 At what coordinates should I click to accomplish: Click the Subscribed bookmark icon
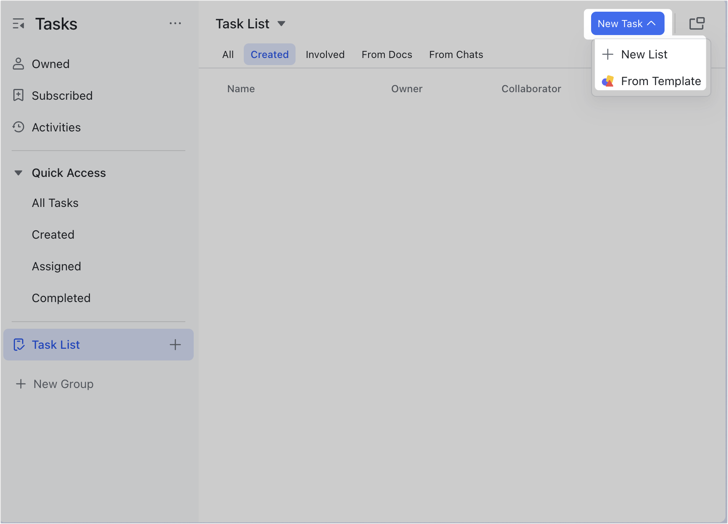[x=18, y=96]
